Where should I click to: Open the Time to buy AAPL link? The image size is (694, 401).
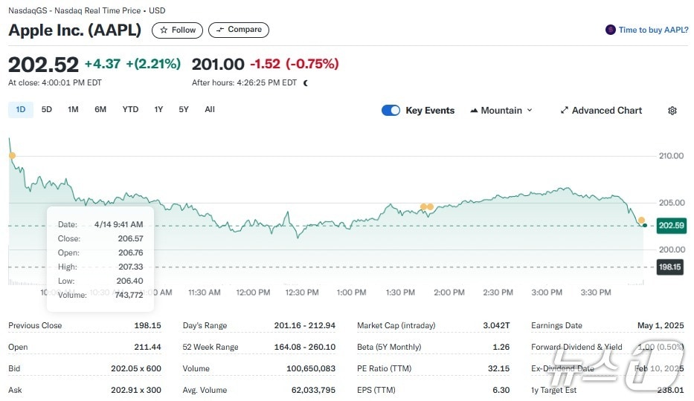click(x=653, y=30)
